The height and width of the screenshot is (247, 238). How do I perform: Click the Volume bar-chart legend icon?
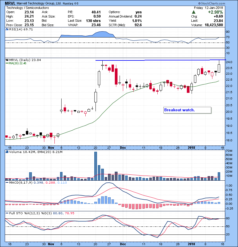tap(7, 152)
